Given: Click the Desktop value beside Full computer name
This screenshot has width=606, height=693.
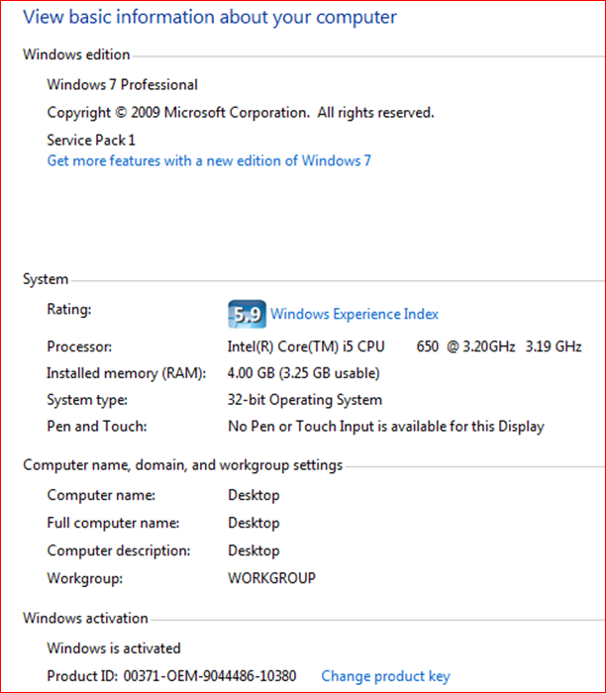Looking at the screenshot, I should point(253,523).
